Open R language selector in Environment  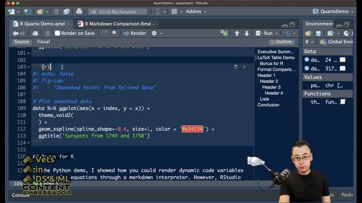309,42
